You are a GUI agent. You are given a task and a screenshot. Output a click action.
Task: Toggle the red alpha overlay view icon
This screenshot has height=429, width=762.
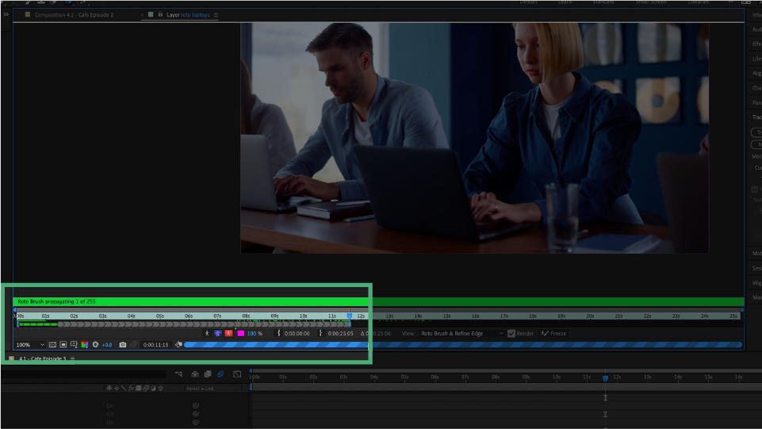[x=229, y=334]
